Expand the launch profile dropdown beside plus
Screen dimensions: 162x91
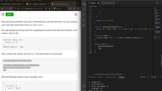pyautogui.click(x=149, y=77)
